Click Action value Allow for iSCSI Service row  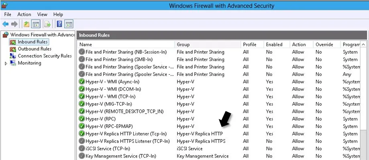pyautogui.click(x=298, y=149)
